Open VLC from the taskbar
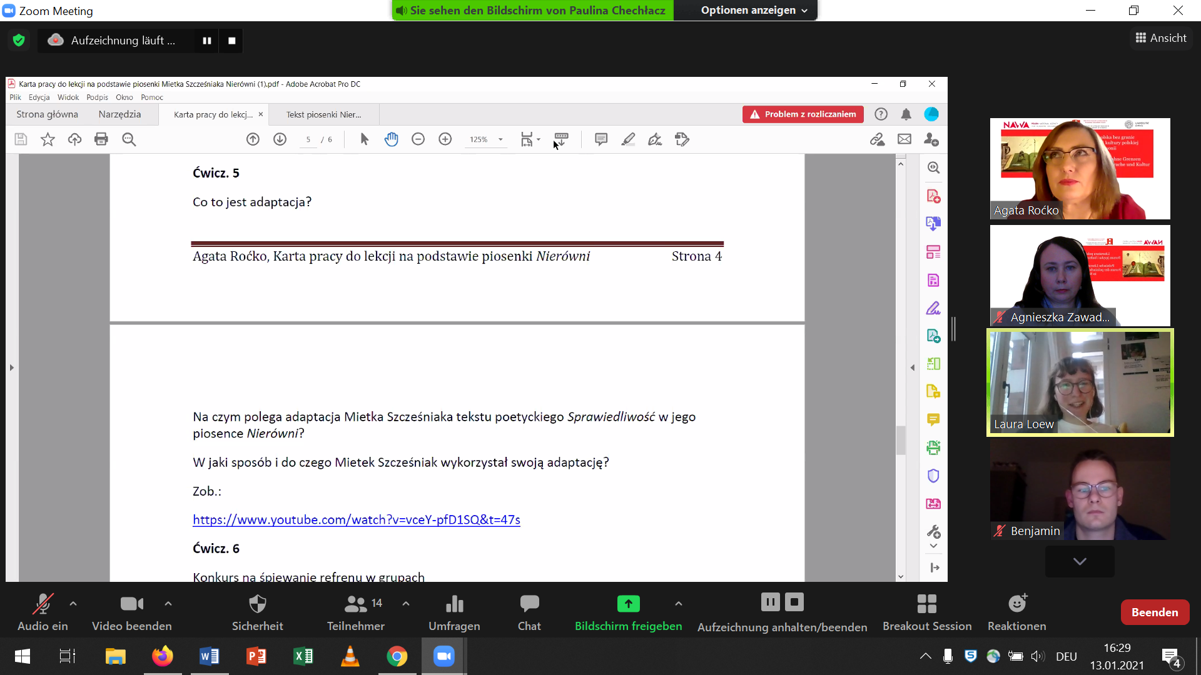Image resolution: width=1201 pixels, height=675 pixels. pos(350,656)
